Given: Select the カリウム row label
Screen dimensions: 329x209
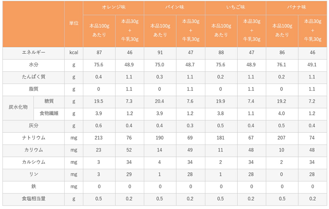Looking at the screenshot, I should point(33,151).
